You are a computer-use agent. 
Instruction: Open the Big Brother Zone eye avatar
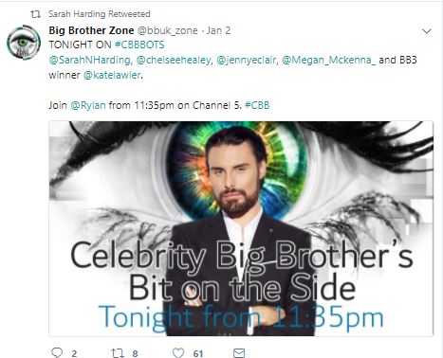[x=24, y=43]
